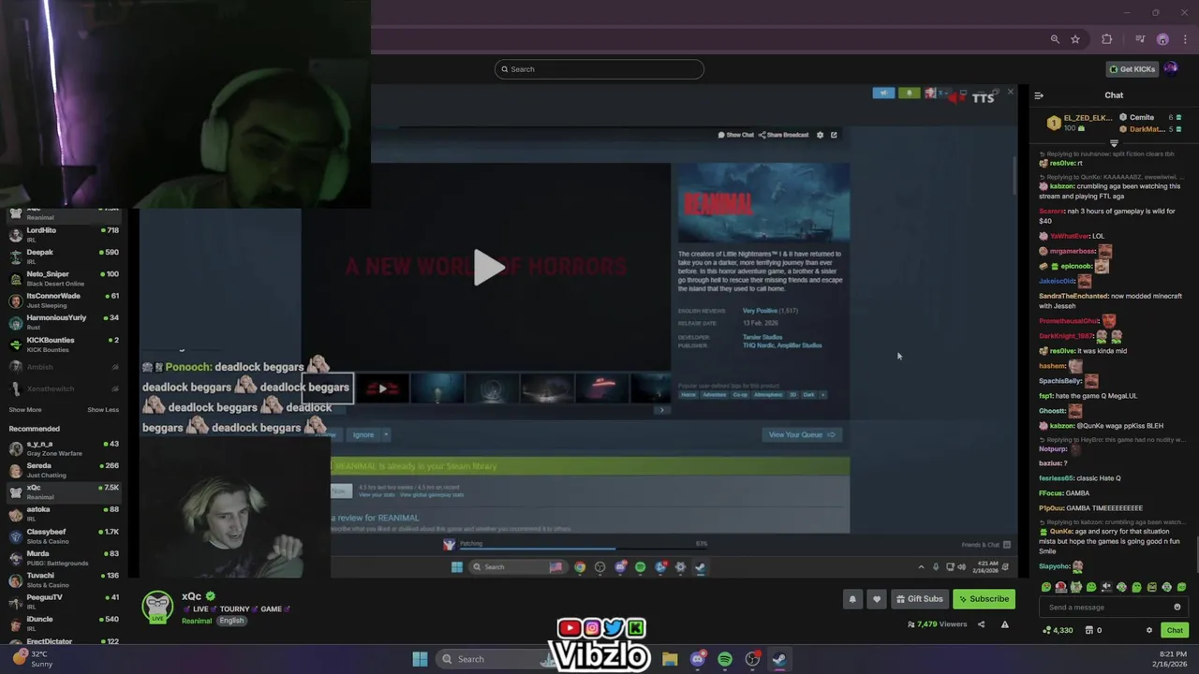Screen dimensions: 1199x674
Task: Click the weather widget showing Sunny
Action: coord(32,659)
